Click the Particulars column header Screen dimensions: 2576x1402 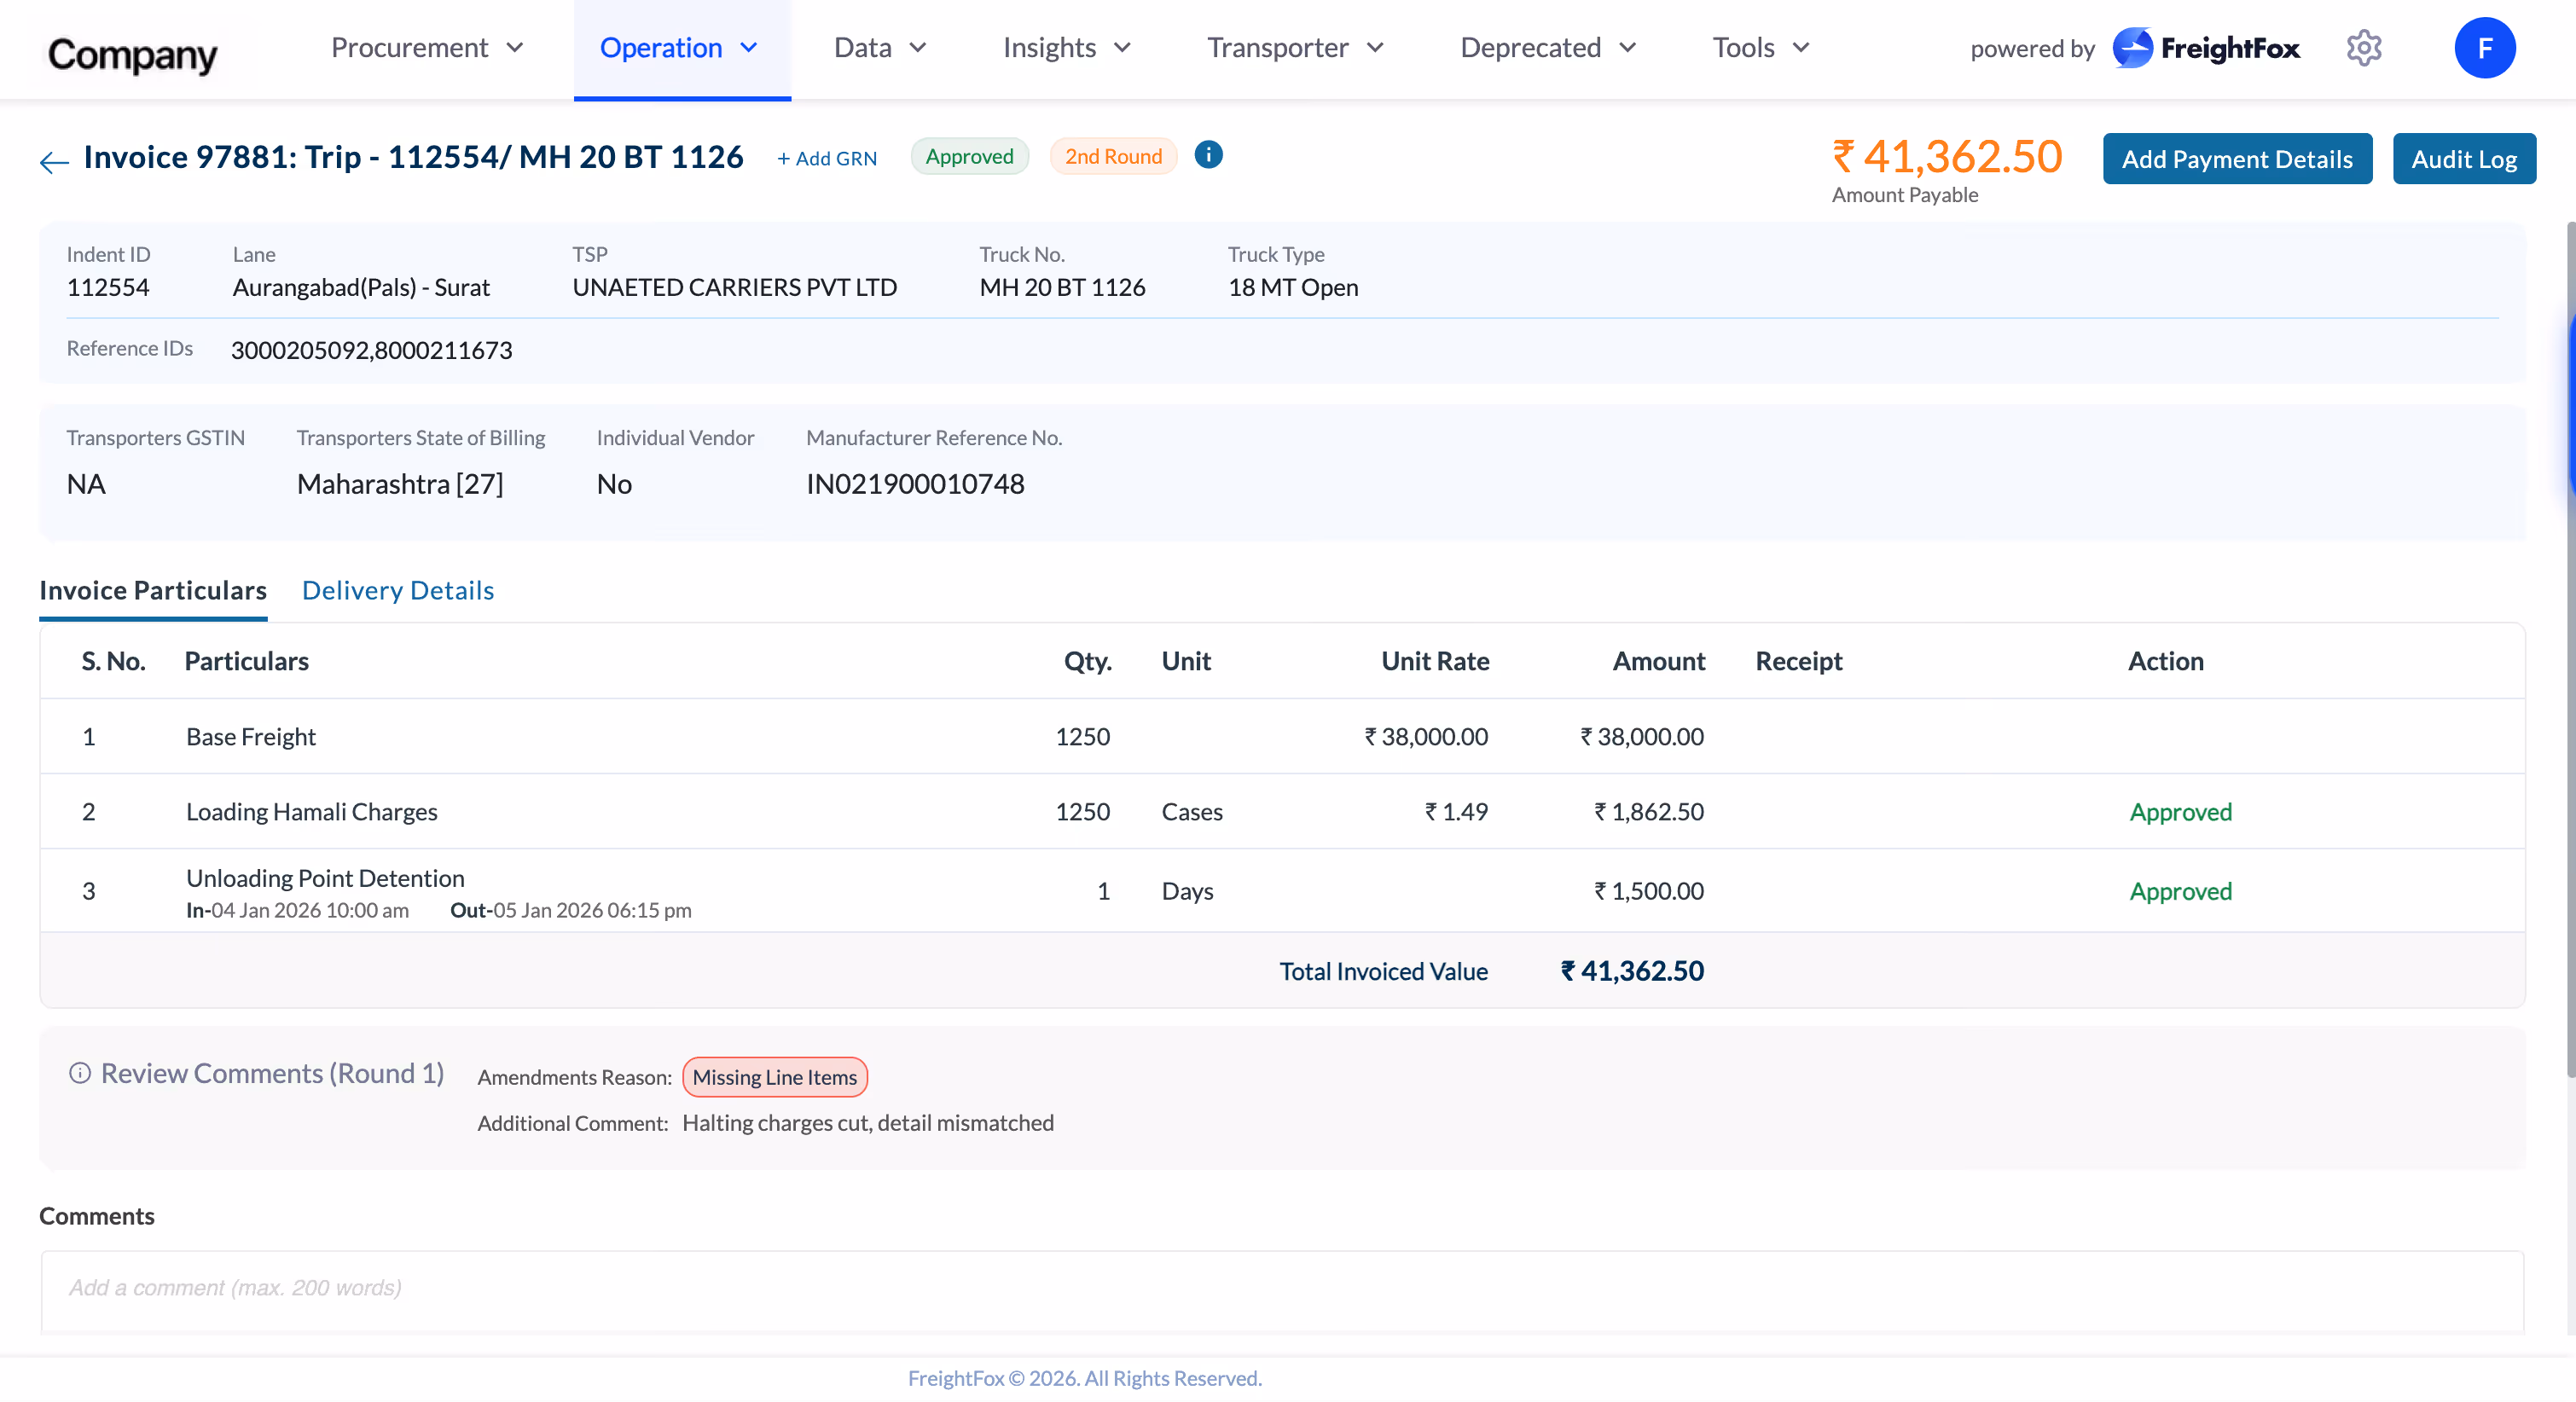(x=246, y=661)
